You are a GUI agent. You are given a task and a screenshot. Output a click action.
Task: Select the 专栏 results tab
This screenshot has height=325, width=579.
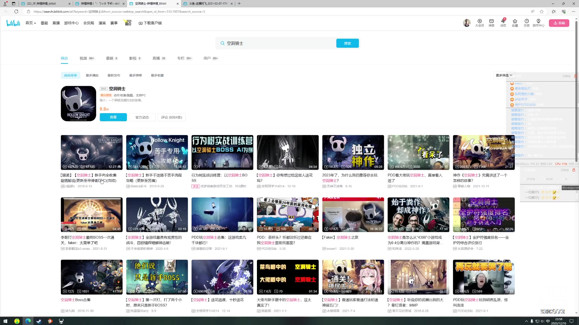point(185,58)
